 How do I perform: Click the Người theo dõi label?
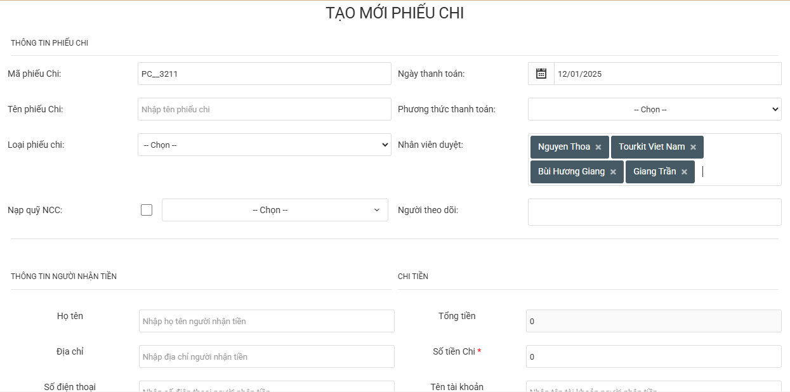(428, 210)
